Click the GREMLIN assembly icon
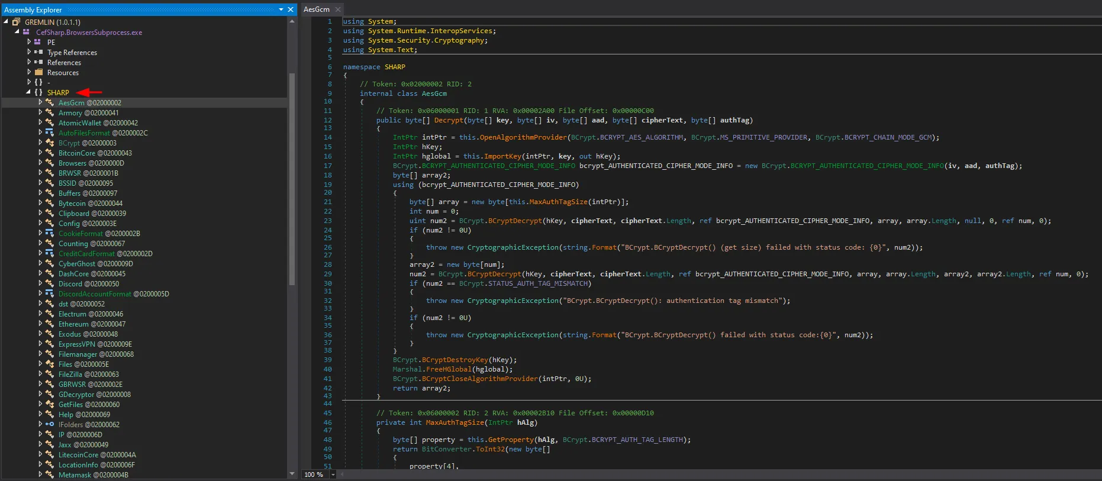This screenshot has height=481, width=1102. (x=16, y=22)
